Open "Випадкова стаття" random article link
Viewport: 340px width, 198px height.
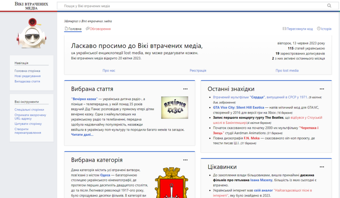[x=27, y=81]
